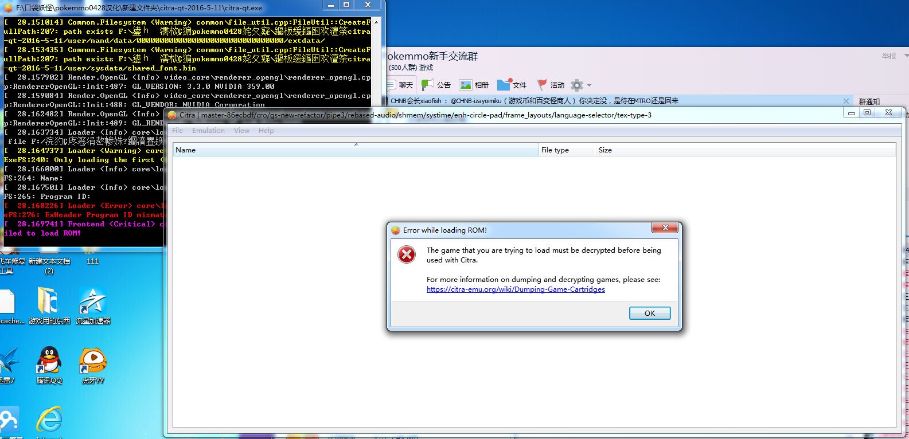Viewport: 909px width, 439px height.
Task: Select the desktop item labeled 111
Action: point(92,257)
